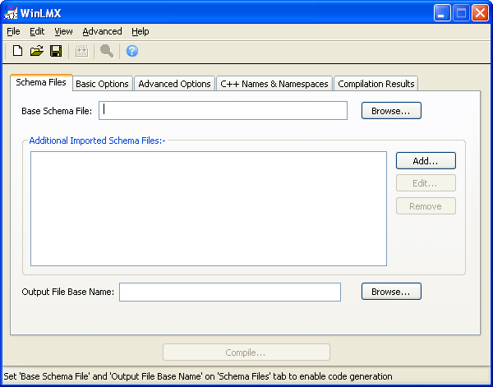The image size is (493, 387).
Task: Minimize the WinLMX window
Action: click(x=442, y=13)
